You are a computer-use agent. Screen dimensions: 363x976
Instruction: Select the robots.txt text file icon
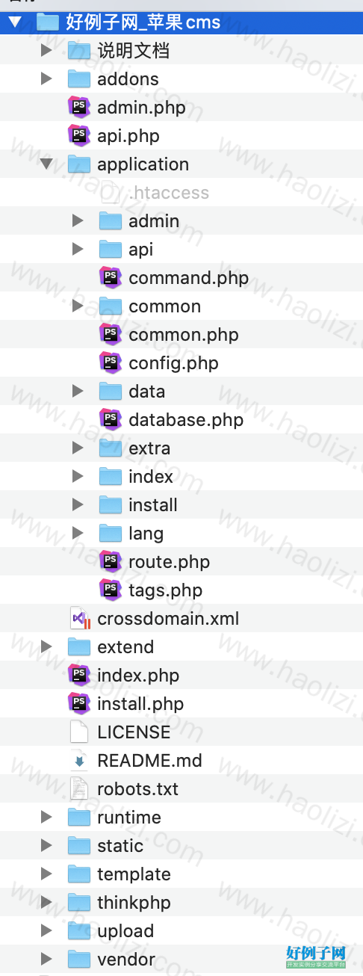coord(79,789)
